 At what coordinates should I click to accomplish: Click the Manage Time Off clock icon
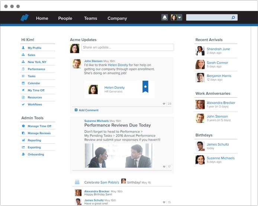point(23,126)
